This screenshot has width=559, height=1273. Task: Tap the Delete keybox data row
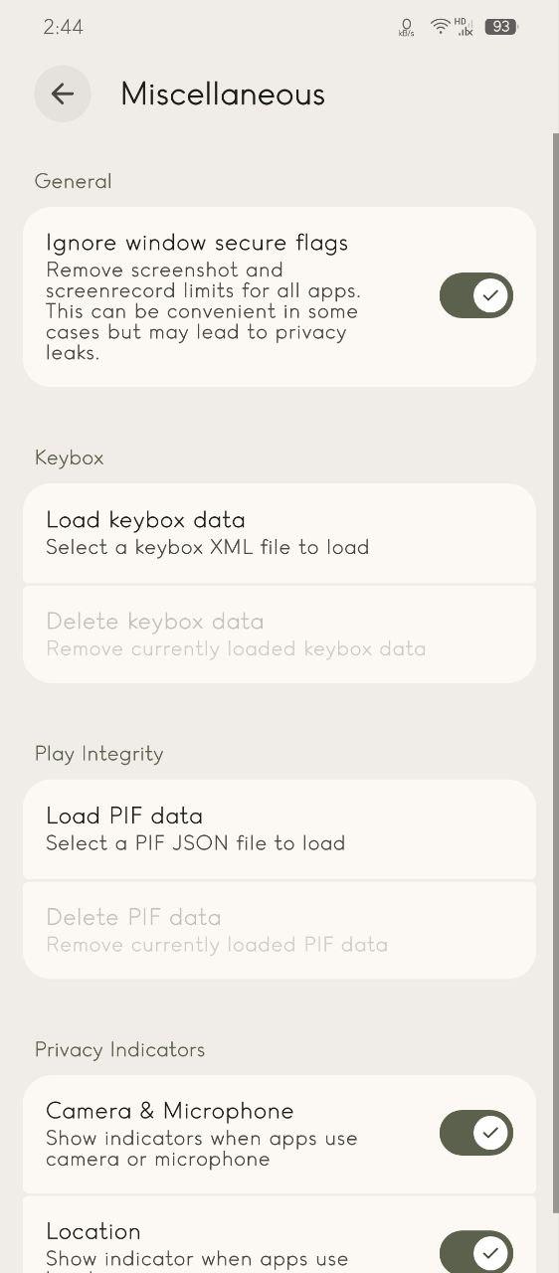click(279, 635)
